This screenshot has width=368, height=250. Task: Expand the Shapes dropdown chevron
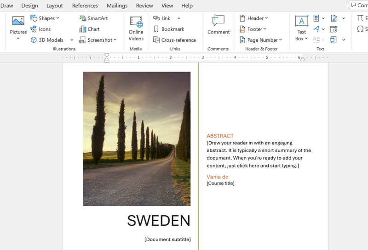[58, 18]
